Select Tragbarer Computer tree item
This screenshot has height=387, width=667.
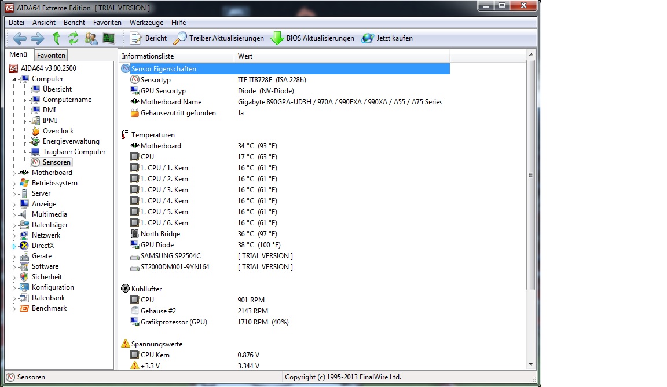click(x=74, y=152)
